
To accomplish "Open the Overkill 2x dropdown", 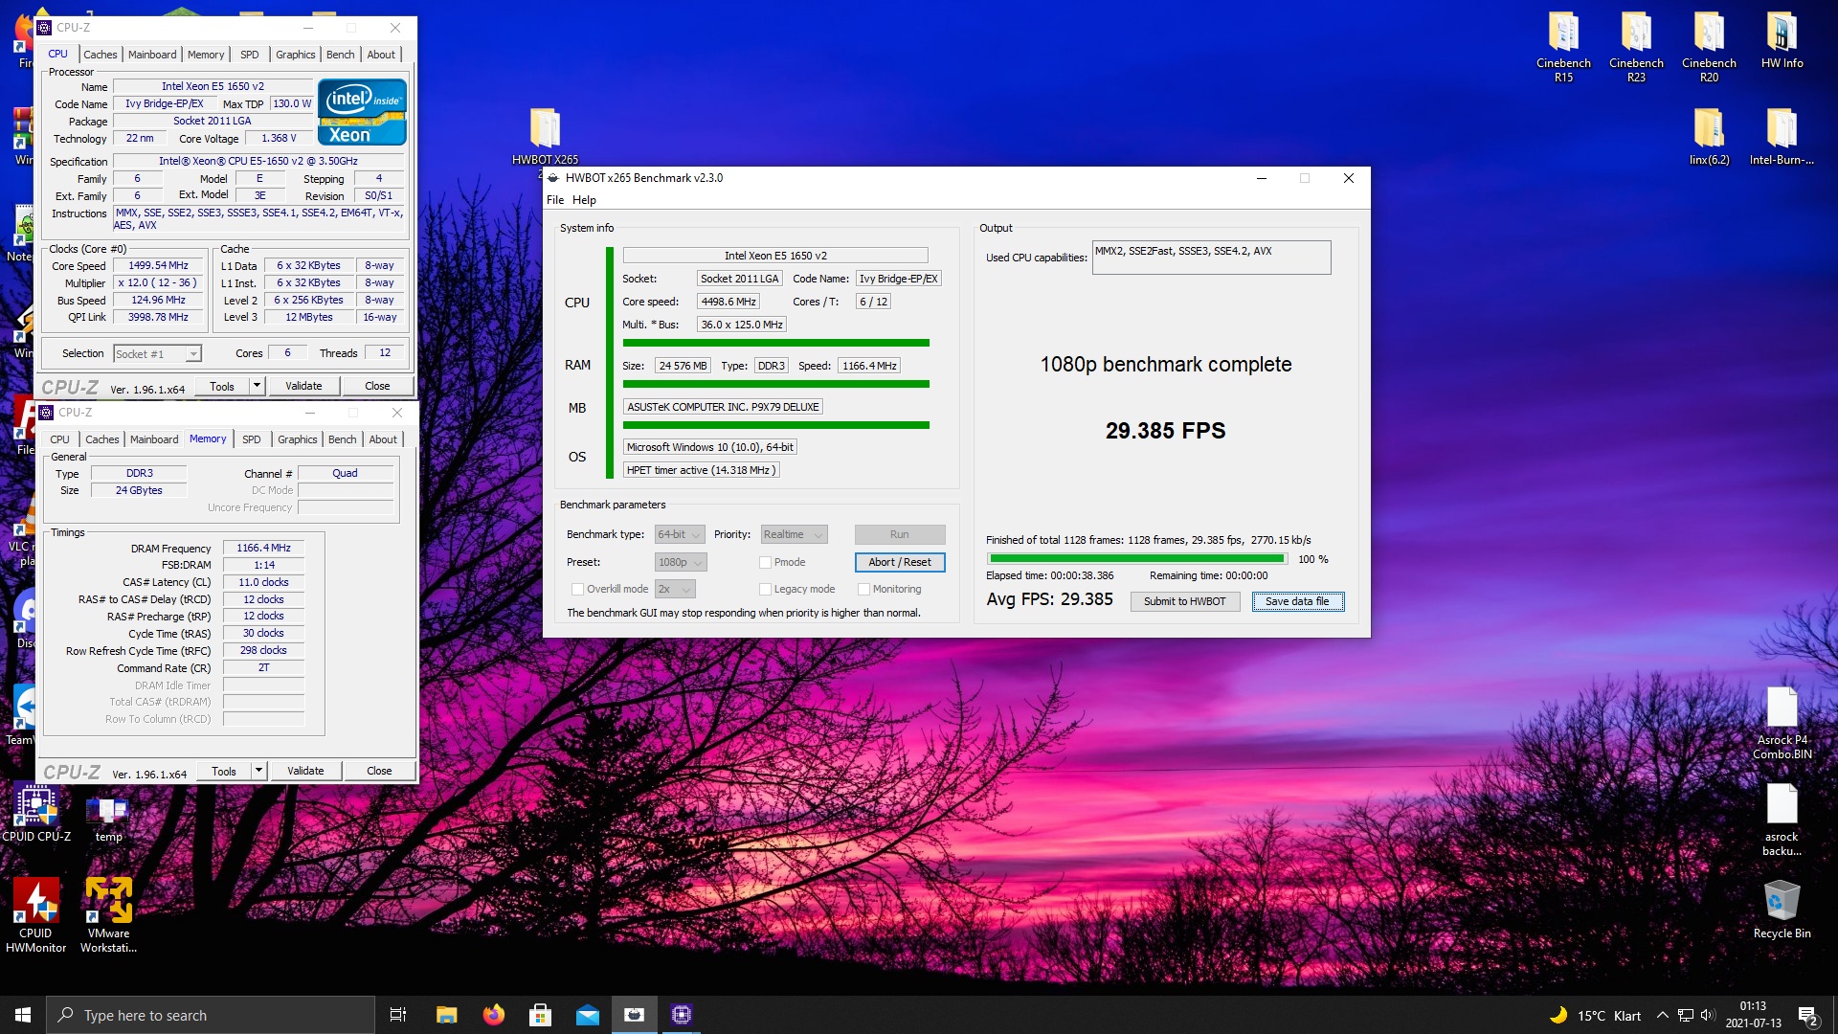I will (675, 589).
